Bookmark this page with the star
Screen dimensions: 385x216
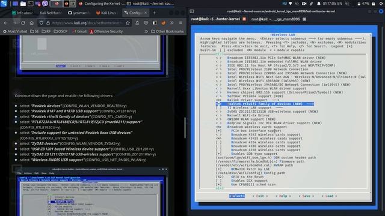[x=128, y=23]
